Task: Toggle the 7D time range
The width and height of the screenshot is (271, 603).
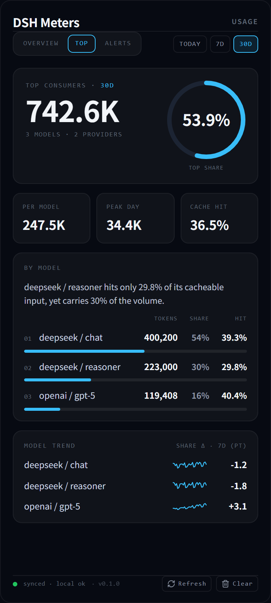Action: tap(220, 44)
